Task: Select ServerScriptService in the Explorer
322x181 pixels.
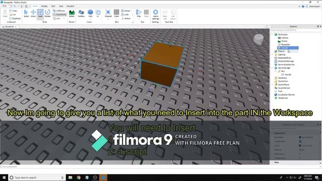Action: click(x=285, y=65)
